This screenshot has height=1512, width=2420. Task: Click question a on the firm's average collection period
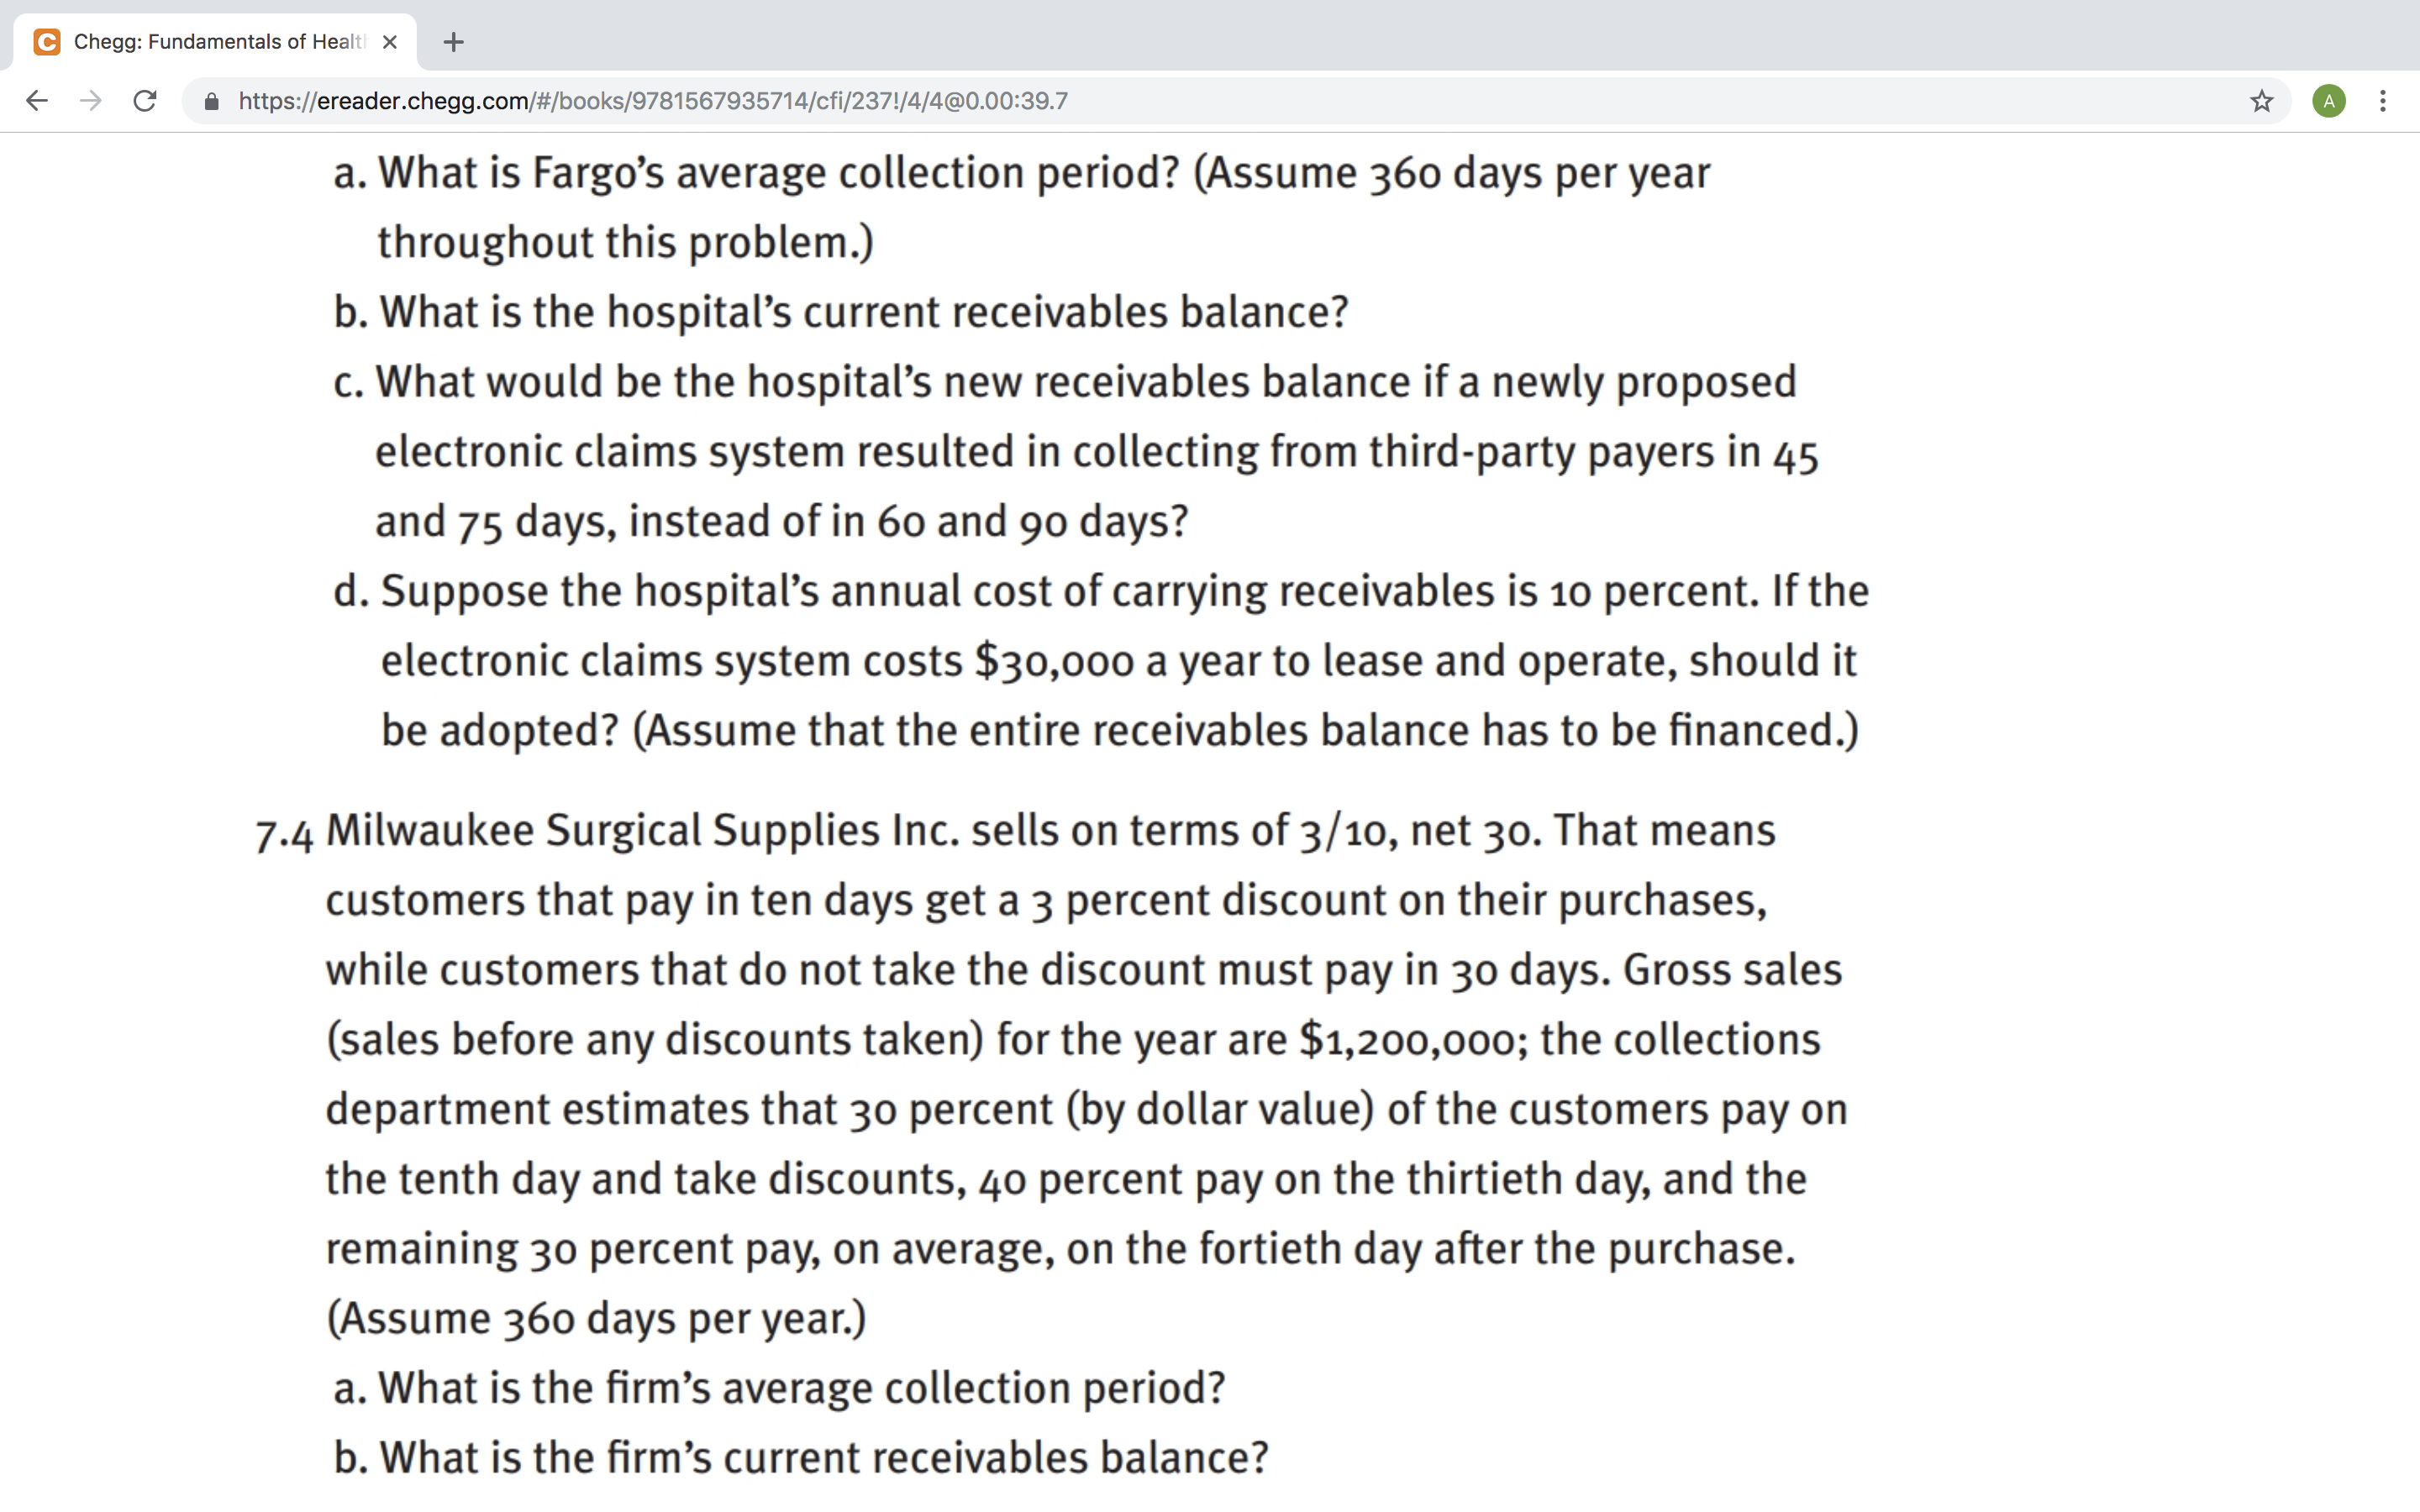(x=780, y=1388)
